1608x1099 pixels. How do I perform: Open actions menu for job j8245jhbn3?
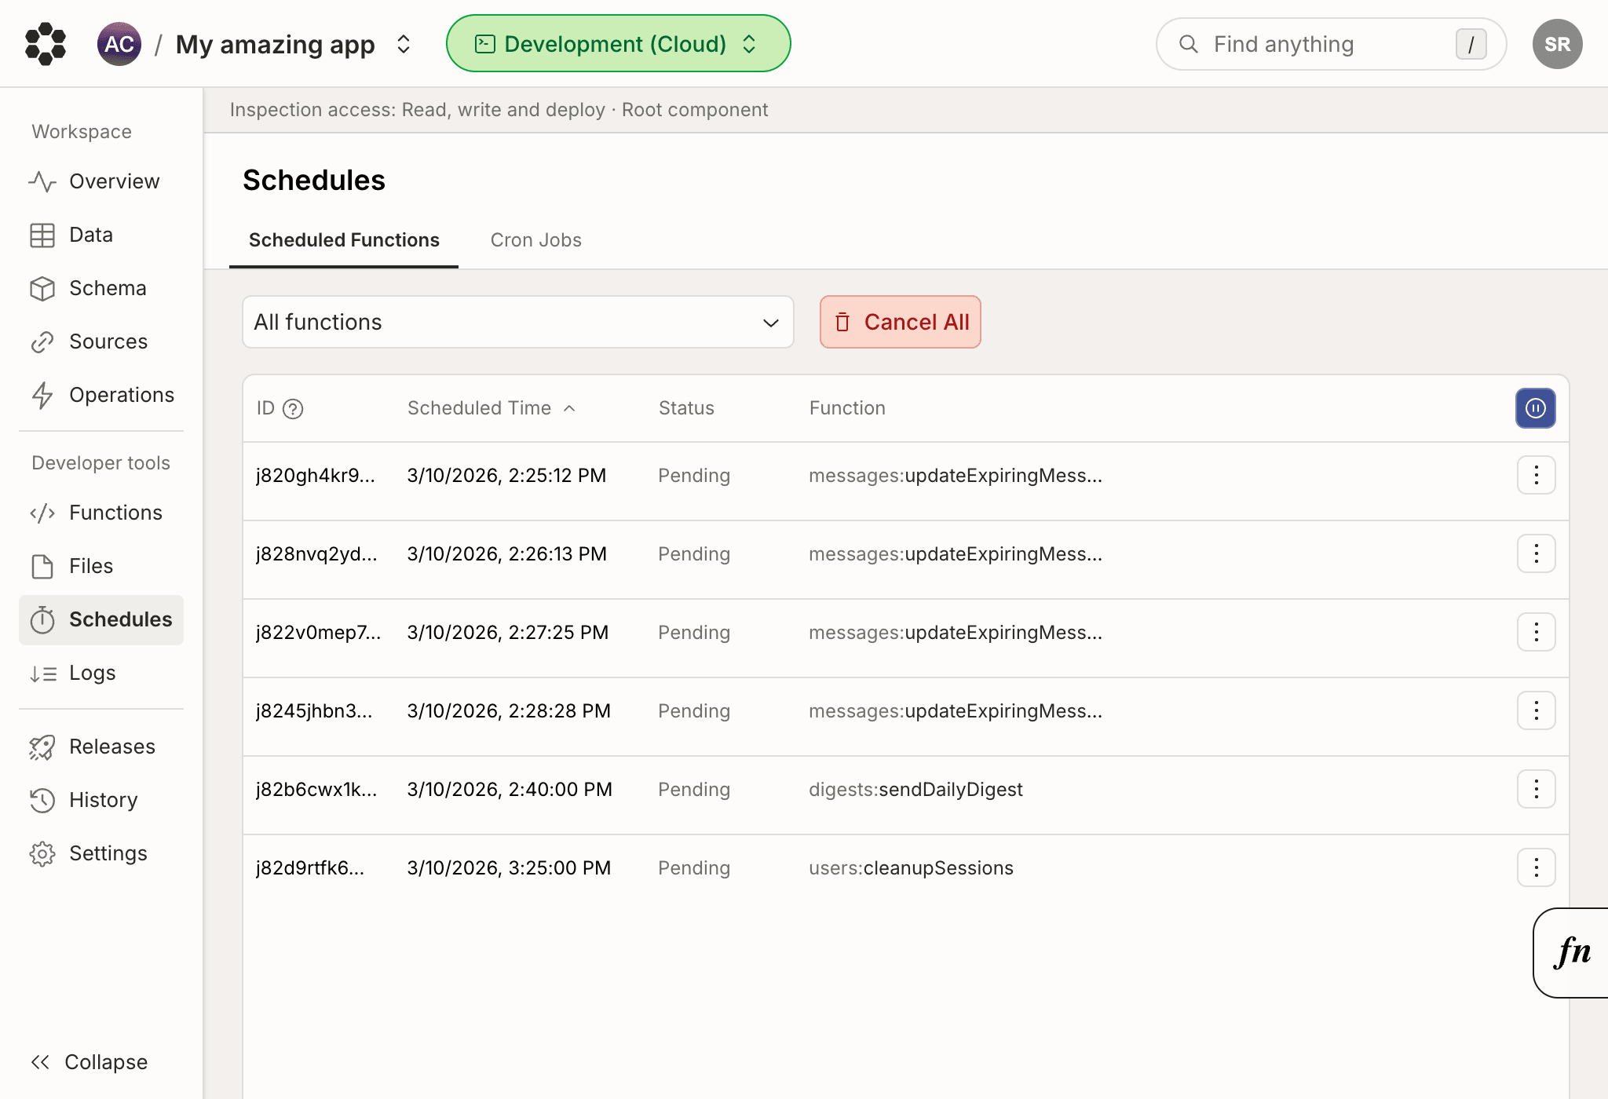pyautogui.click(x=1536, y=710)
